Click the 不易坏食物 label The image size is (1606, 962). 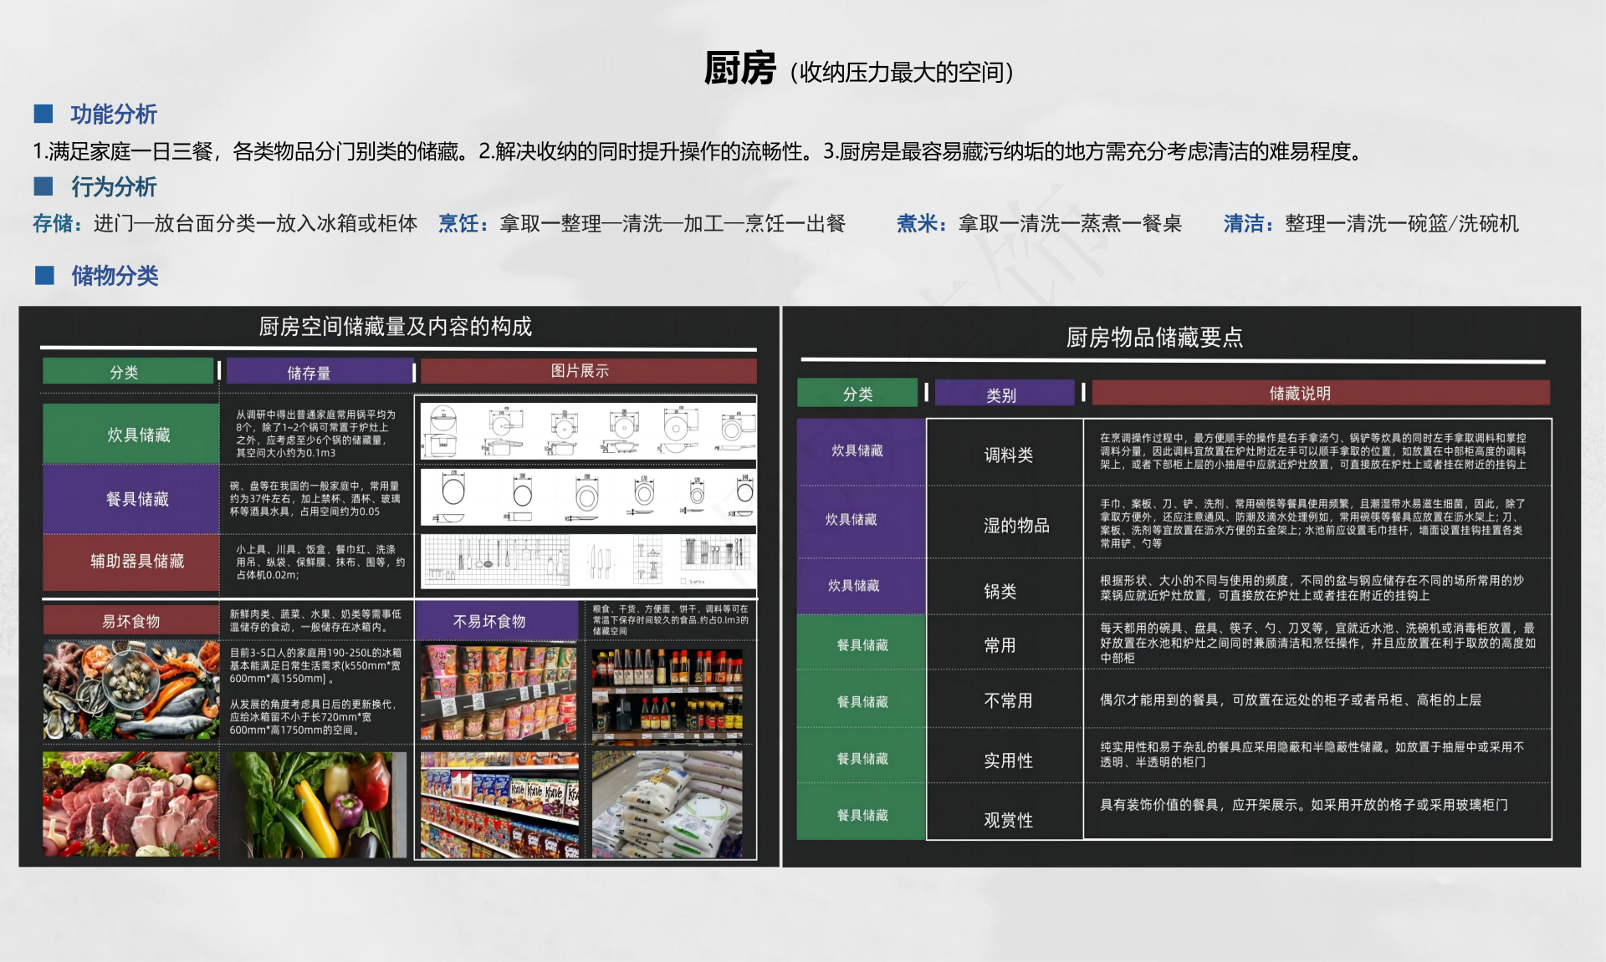tap(497, 621)
